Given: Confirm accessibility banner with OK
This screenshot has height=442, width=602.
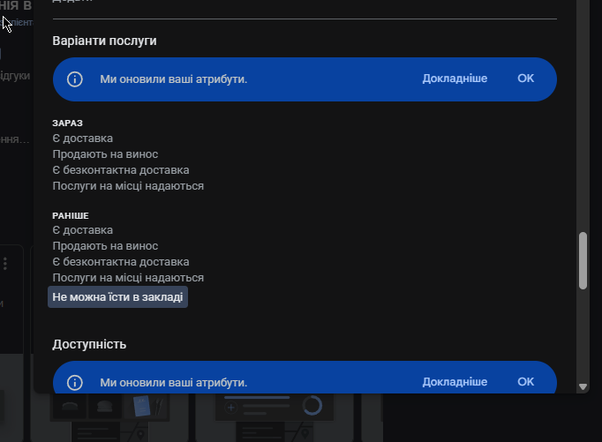Looking at the screenshot, I should pyautogui.click(x=525, y=382).
